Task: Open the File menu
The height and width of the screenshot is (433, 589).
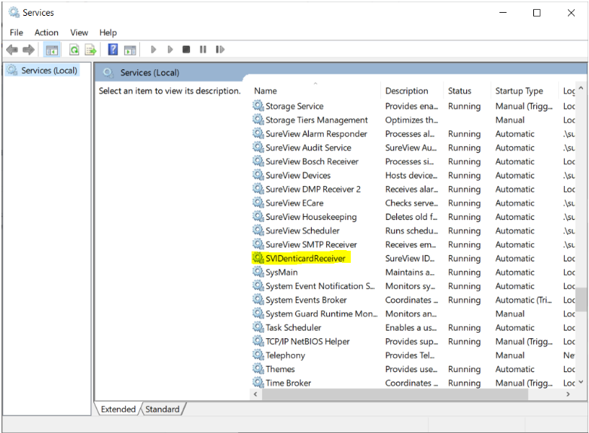Action: click(16, 32)
